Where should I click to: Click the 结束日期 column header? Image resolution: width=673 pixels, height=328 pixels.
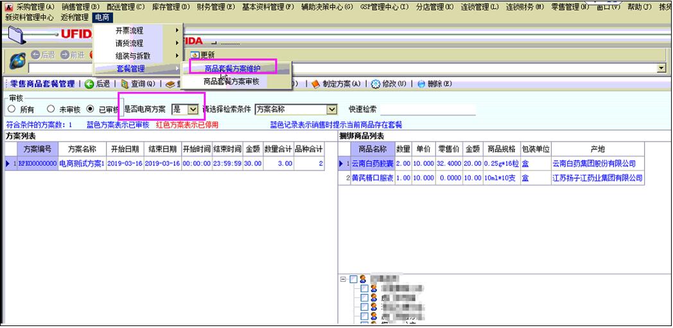tap(162, 149)
